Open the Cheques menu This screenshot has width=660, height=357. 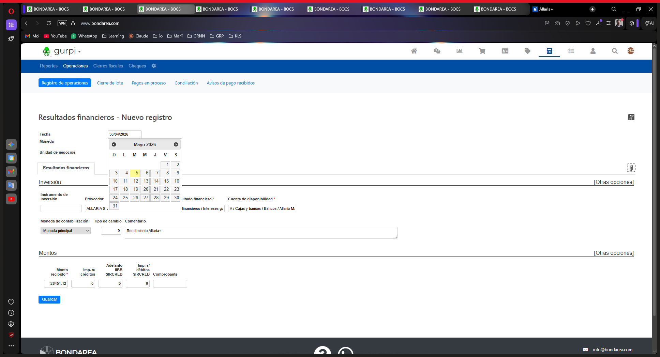pos(137,66)
